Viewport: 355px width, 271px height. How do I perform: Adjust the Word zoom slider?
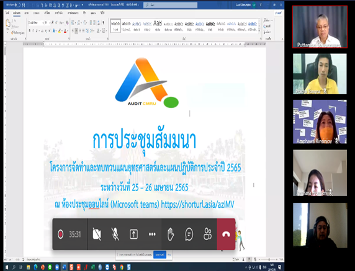[269, 259]
